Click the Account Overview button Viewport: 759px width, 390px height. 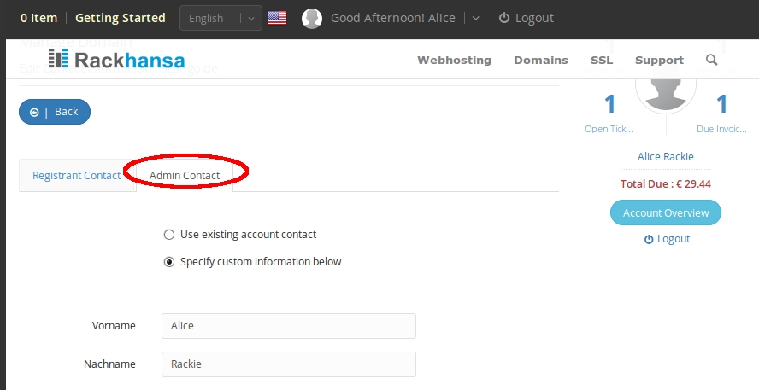tap(666, 212)
